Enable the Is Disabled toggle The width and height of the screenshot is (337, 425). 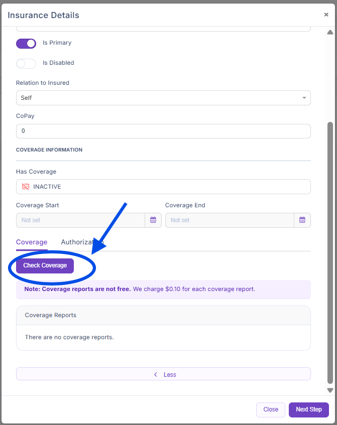[26, 63]
